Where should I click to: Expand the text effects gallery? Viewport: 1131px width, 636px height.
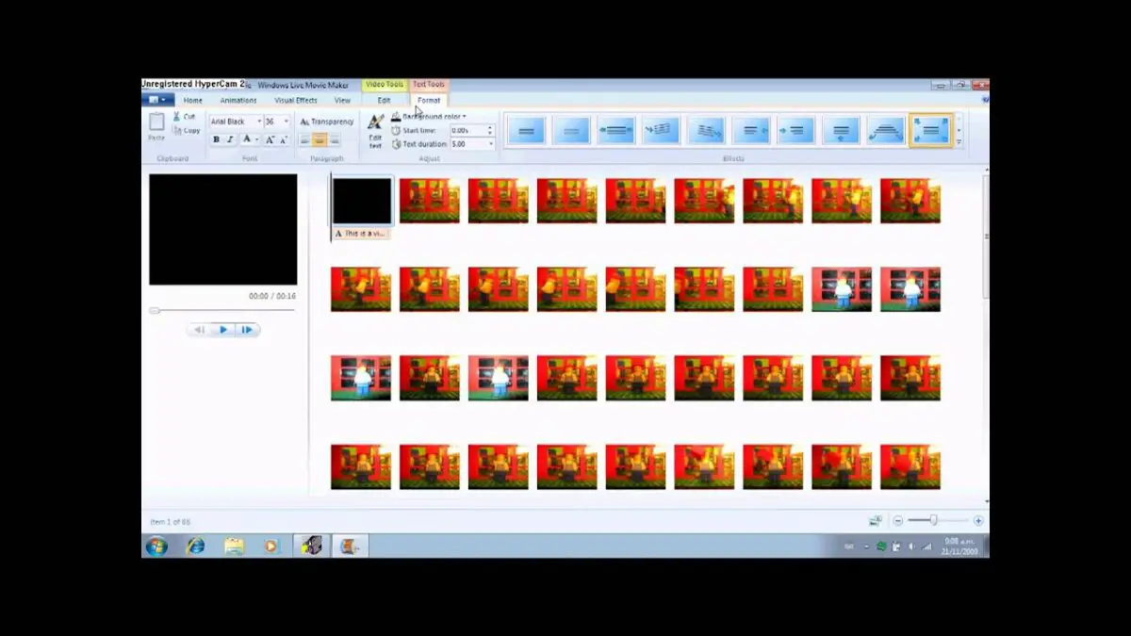point(959,142)
